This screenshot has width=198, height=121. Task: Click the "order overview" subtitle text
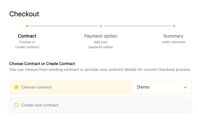click(x=174, y=42)
